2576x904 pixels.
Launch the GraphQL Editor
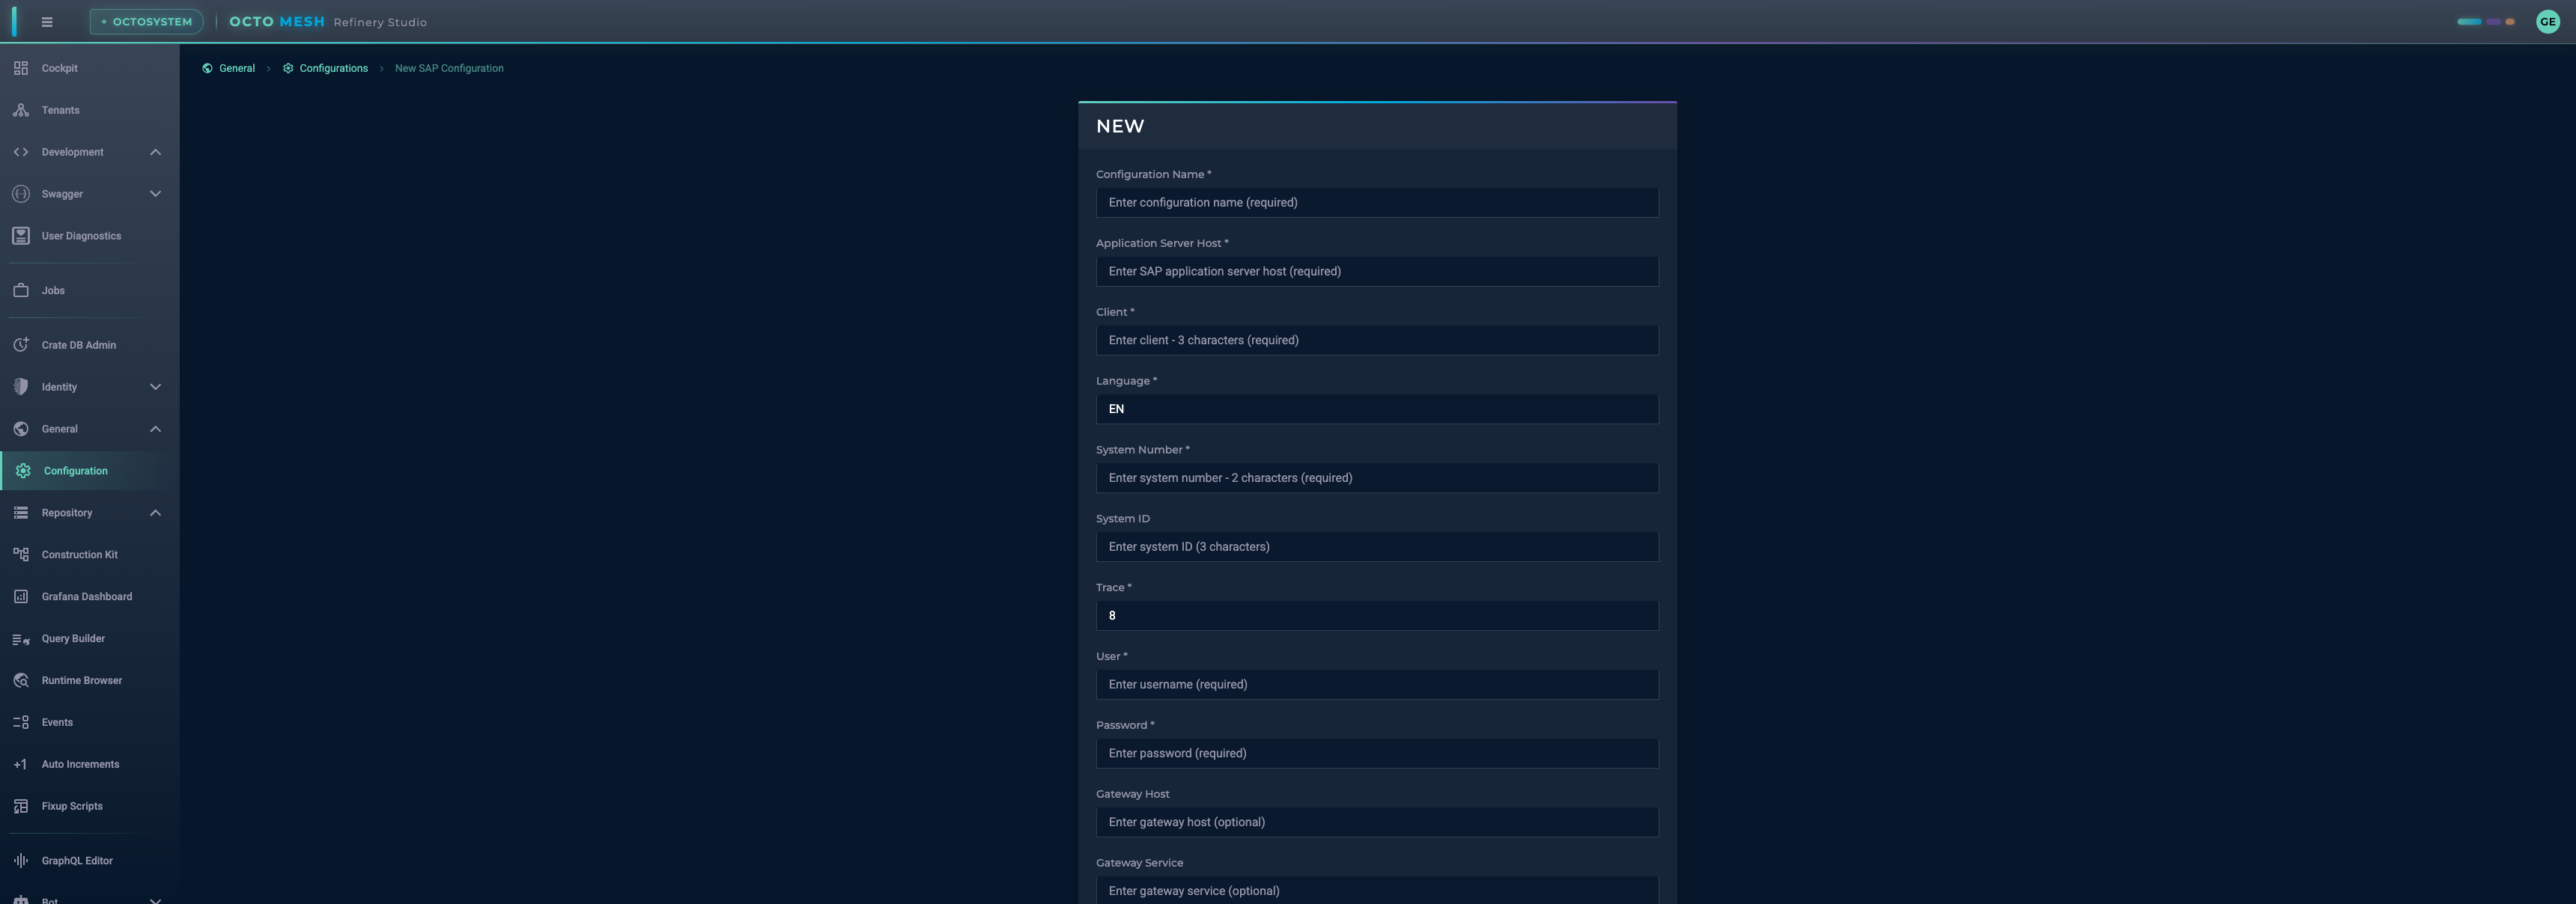pos(21,860)
